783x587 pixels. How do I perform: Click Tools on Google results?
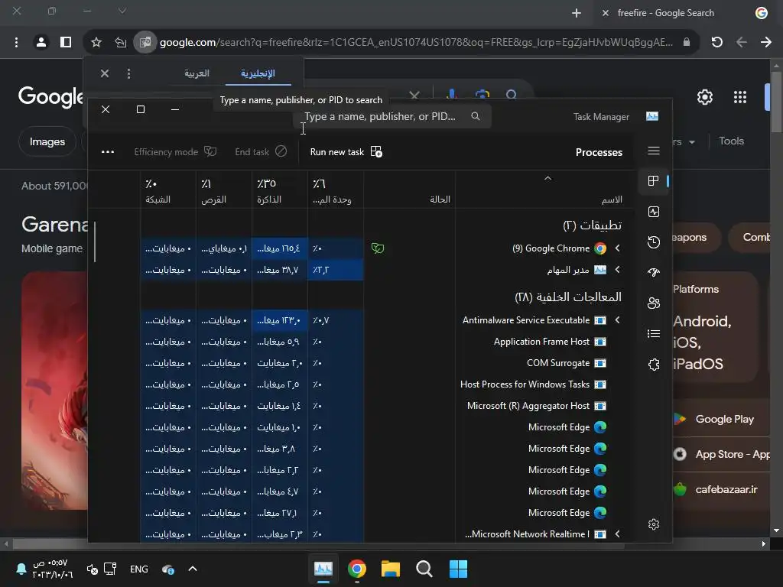[x=731, y=141]
